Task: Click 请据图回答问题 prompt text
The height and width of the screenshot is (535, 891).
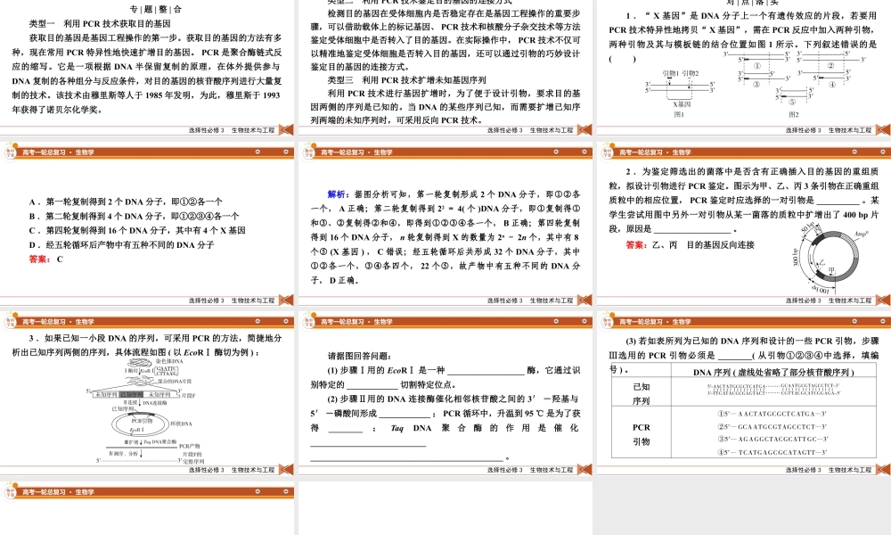Action: point(359,356)
